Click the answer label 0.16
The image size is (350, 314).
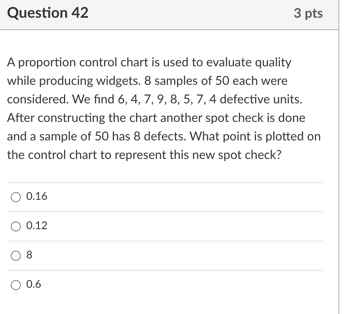(36, 197)
